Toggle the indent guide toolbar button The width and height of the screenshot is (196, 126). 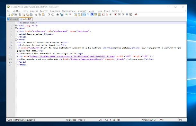coord(92,14)
